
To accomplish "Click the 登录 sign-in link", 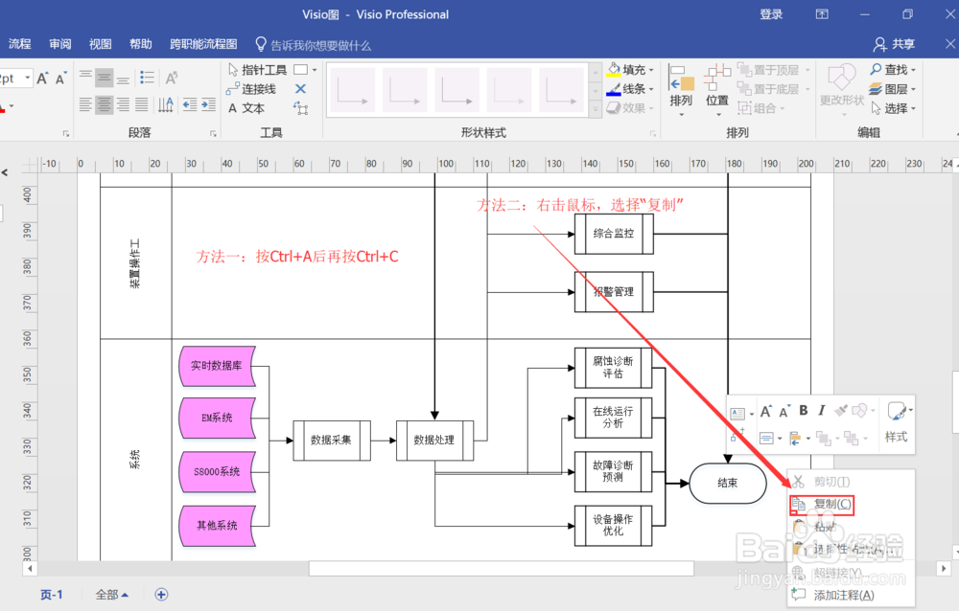I will pyautogui.click(x=771, y=14).
